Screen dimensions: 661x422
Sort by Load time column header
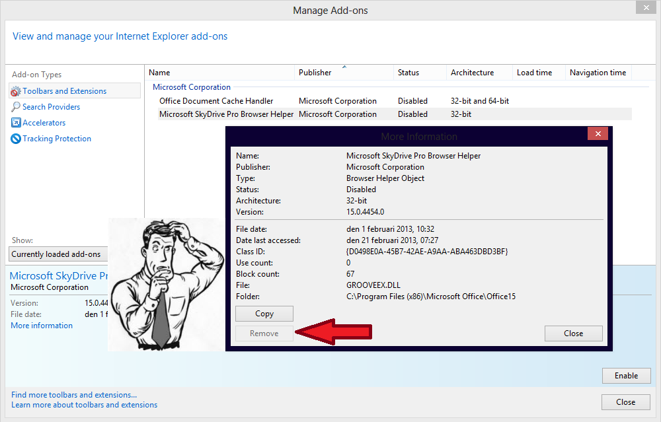pyautogui.click(x=539, y=73)
